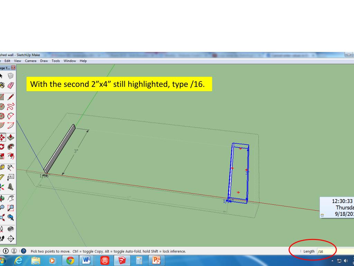354x266 pixels.
Task: Open the Tools menu
Action: click(x=56, y=61)
